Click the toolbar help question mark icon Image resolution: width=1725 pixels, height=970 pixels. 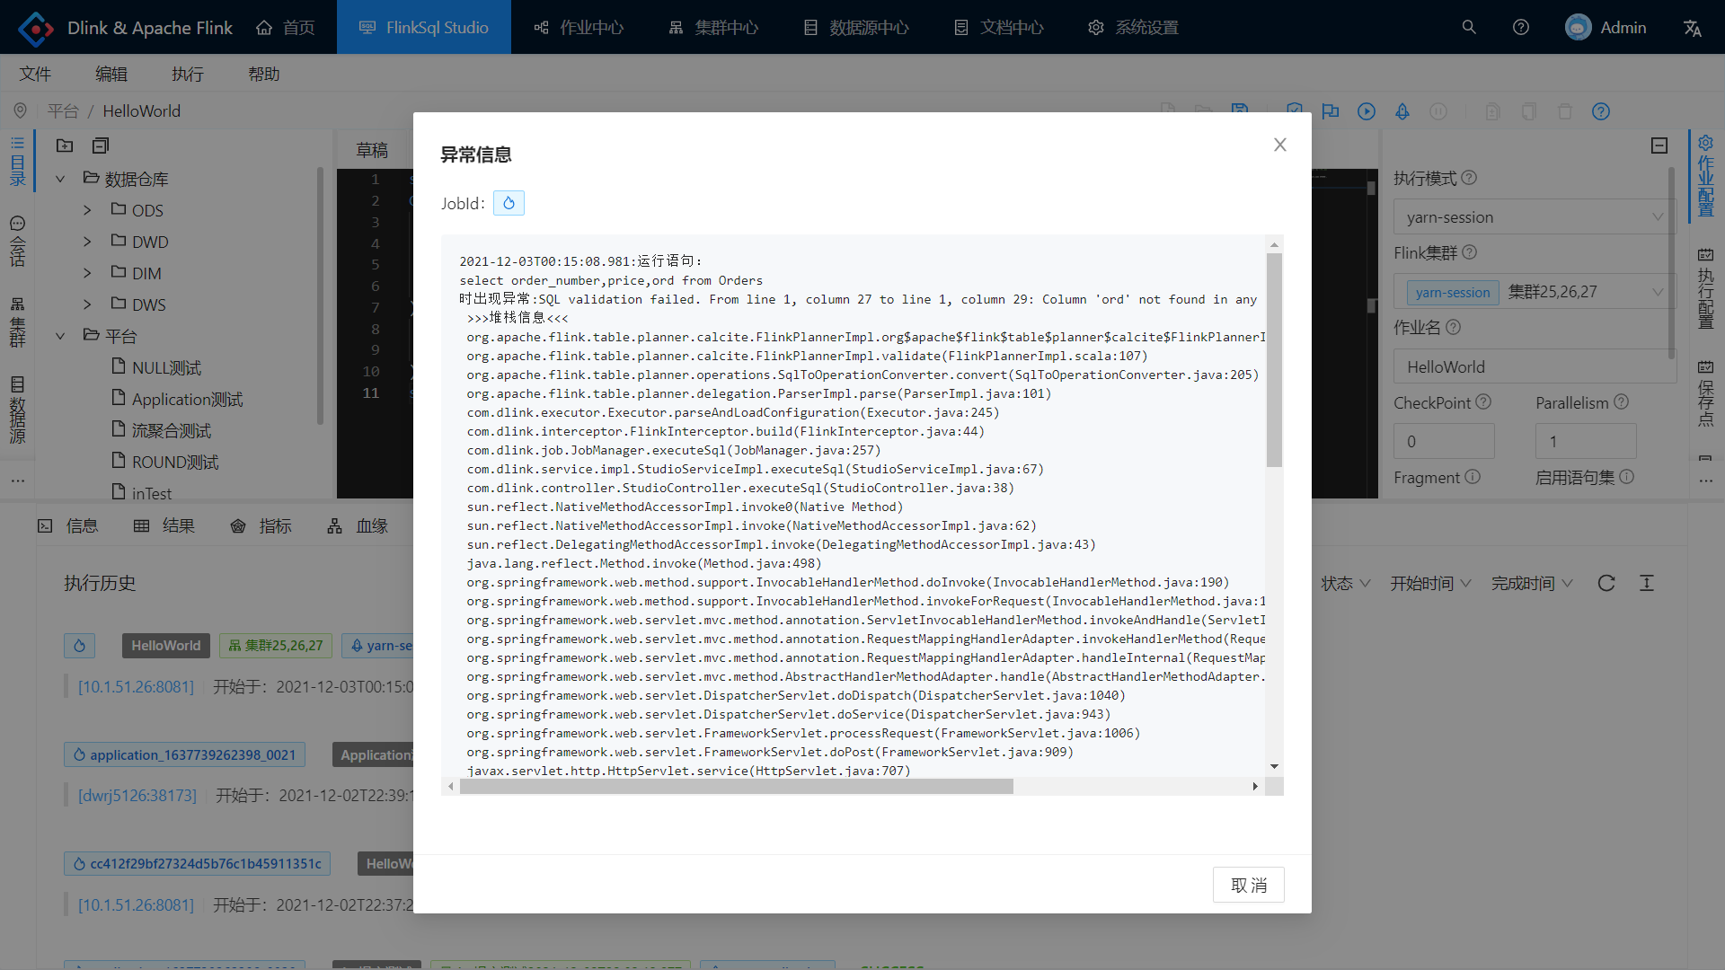click(1601, 111)
